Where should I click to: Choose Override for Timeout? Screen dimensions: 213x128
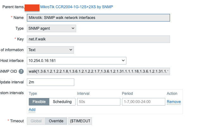point(56,121)
